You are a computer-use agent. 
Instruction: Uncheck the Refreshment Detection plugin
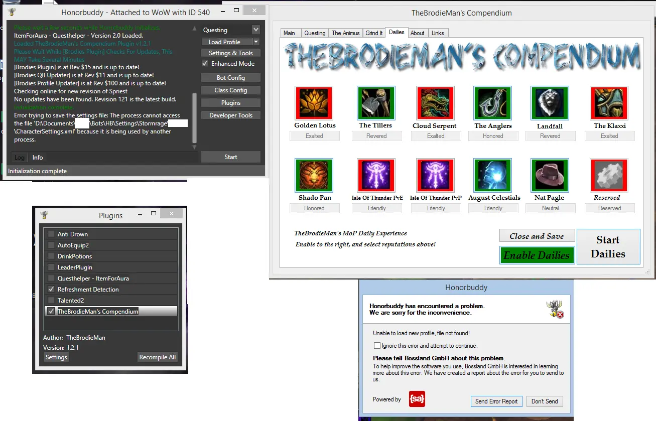[51, 290]
